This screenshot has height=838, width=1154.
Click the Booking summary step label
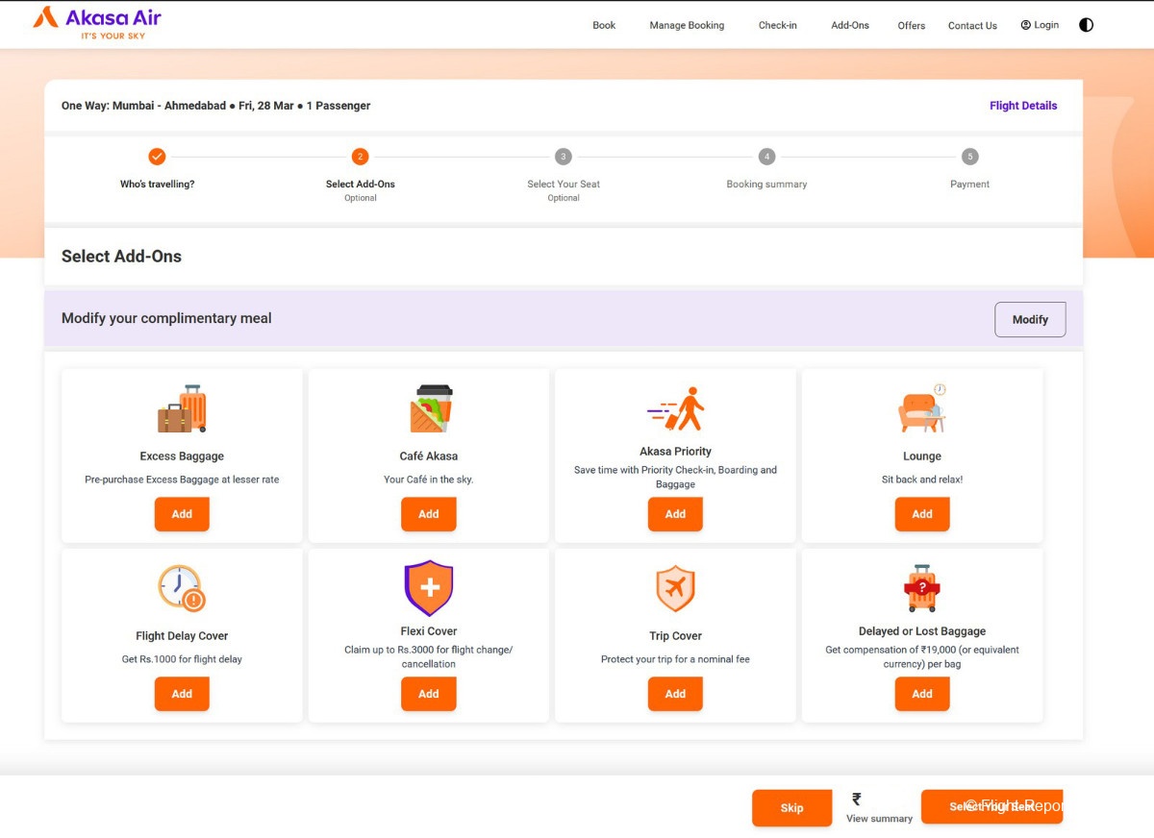[x=766, y=184]
